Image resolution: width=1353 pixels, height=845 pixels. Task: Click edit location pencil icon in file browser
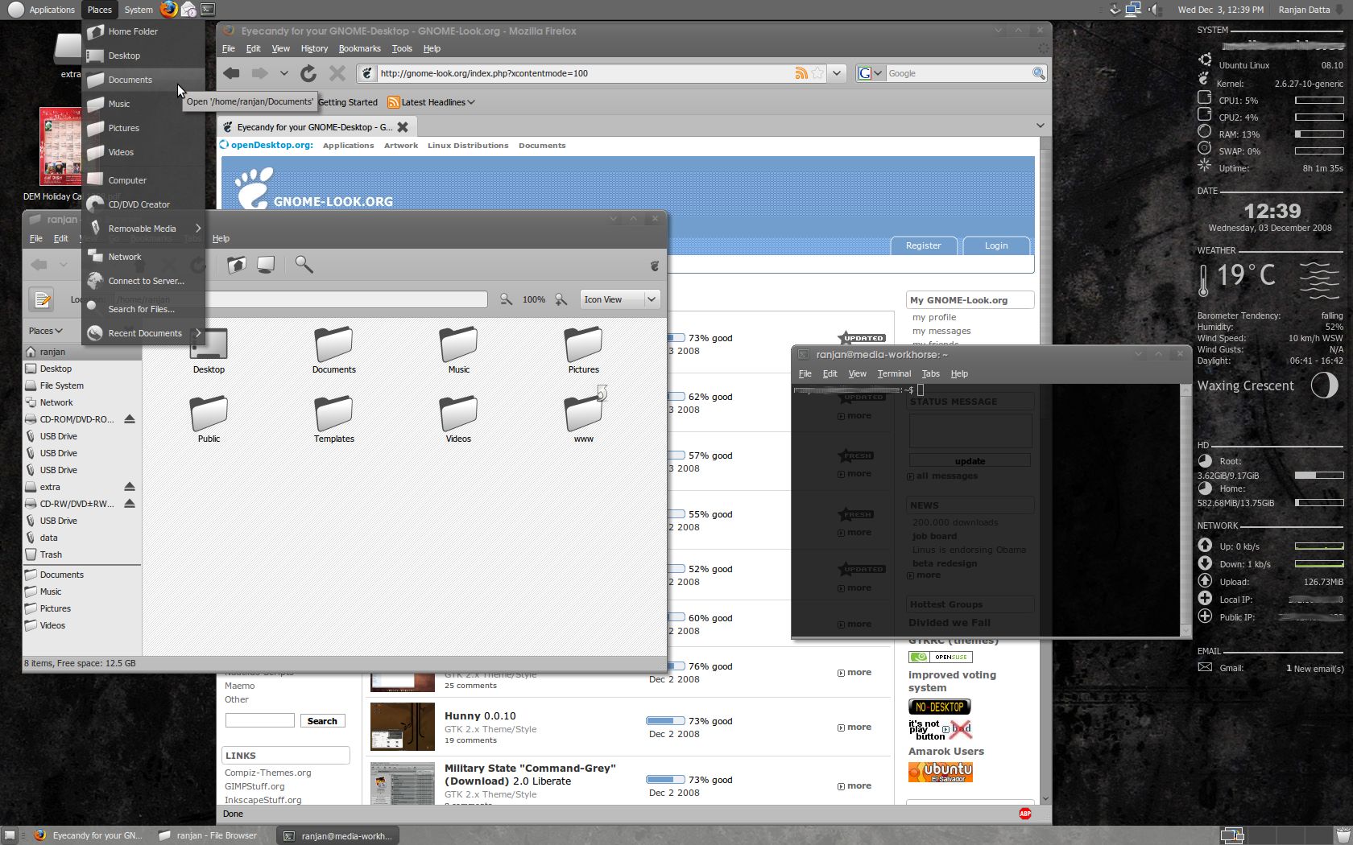[42, 299]
